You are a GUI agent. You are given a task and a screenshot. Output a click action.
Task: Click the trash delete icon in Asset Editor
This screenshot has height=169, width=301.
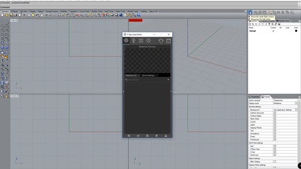click(x=157, y=136)
